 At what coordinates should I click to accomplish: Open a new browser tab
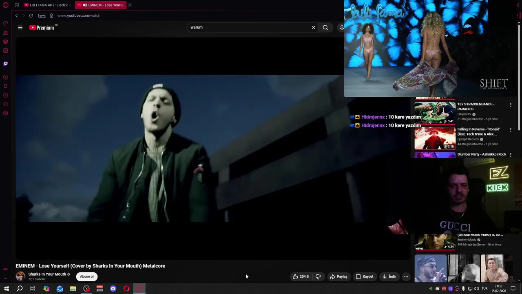130,5
